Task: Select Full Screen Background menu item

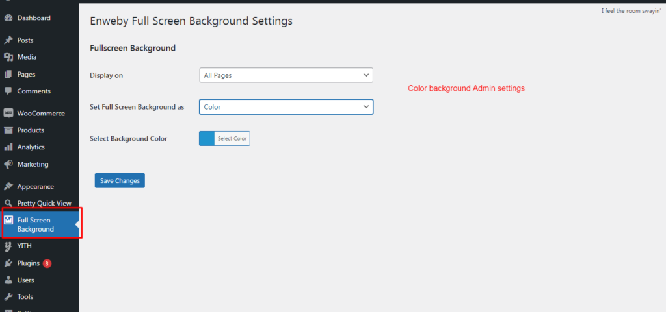Action: pyautogui.click(x=40, y=225)
